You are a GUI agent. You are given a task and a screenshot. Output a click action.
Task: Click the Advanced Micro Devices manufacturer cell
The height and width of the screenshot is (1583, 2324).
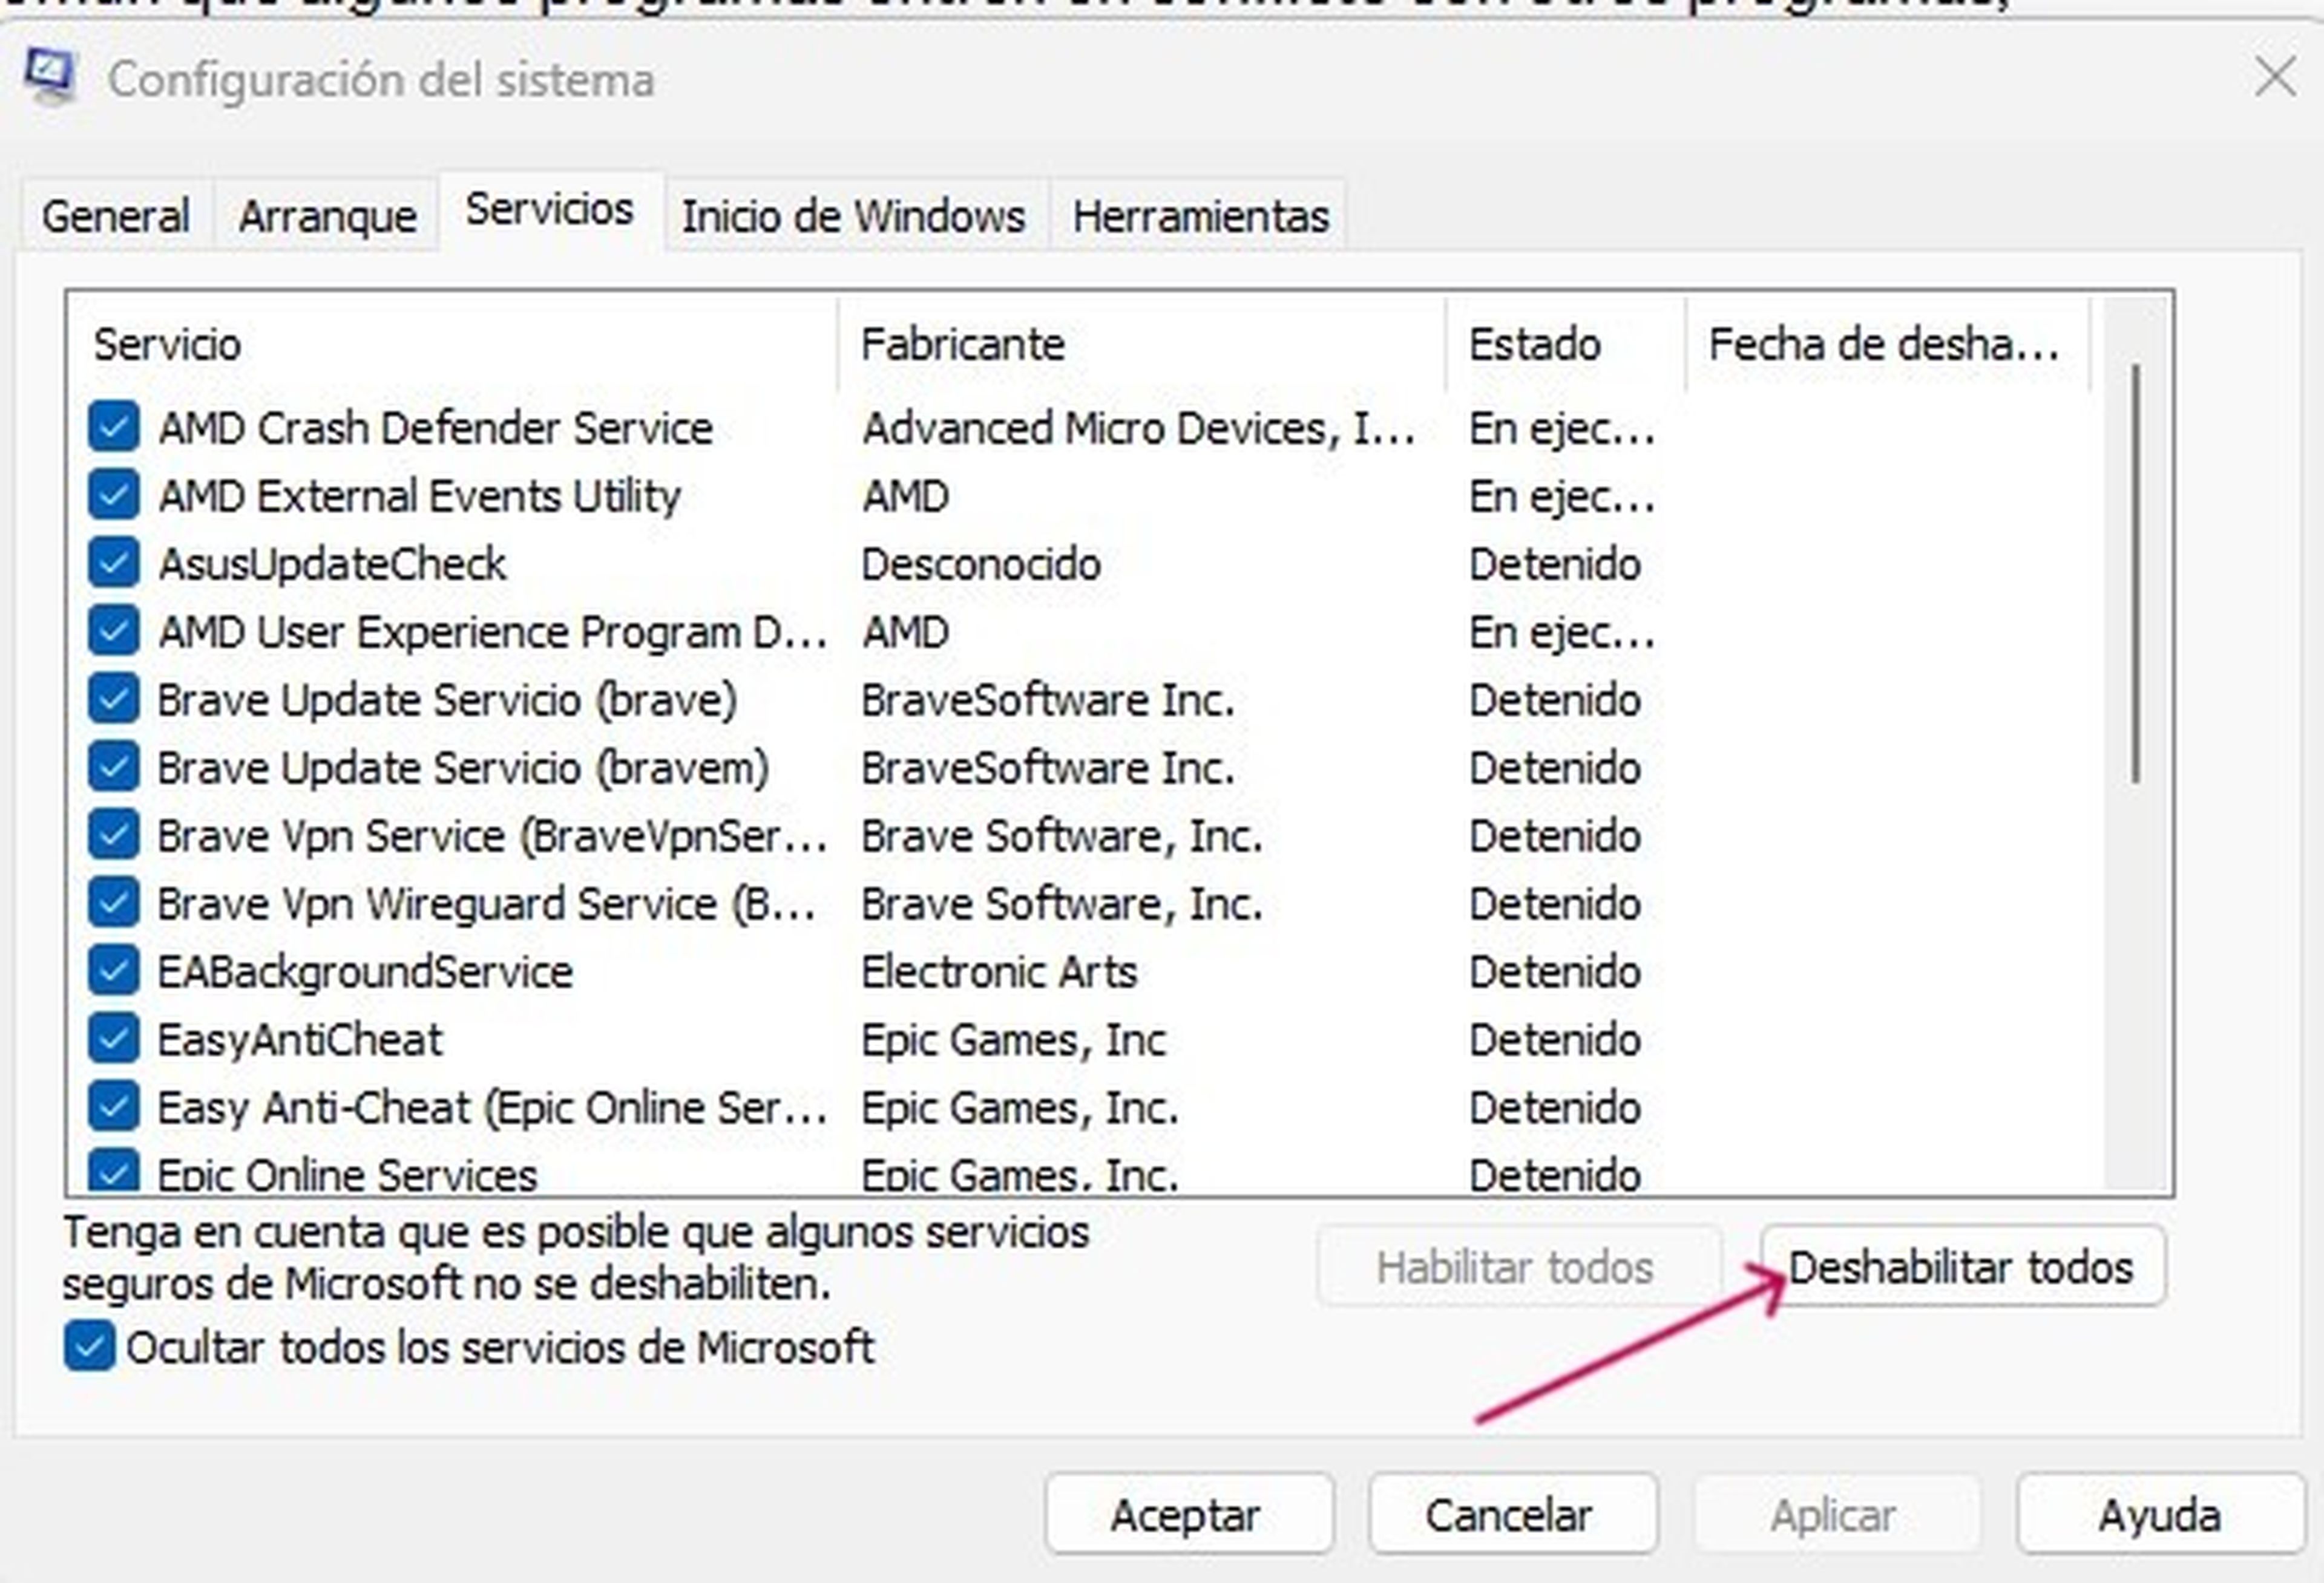[1139, 429]
